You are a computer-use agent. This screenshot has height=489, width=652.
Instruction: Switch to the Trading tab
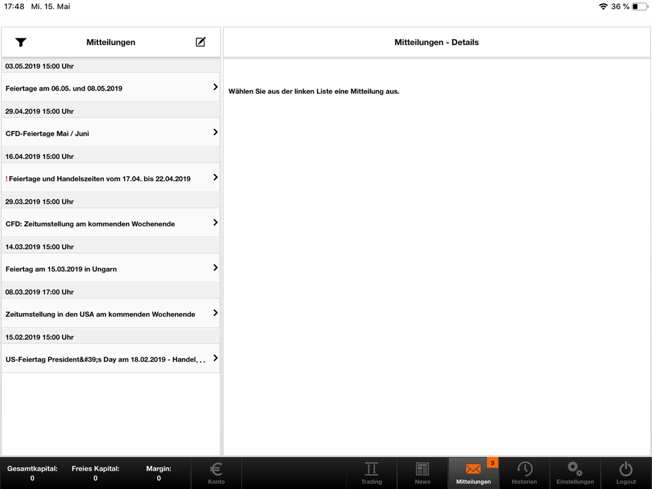pyautogui.click(x=372, y=473)
